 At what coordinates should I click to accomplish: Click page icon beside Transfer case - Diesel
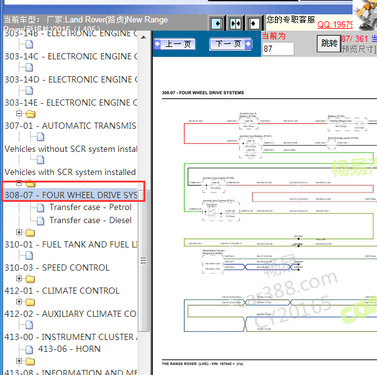pos(40,221)
